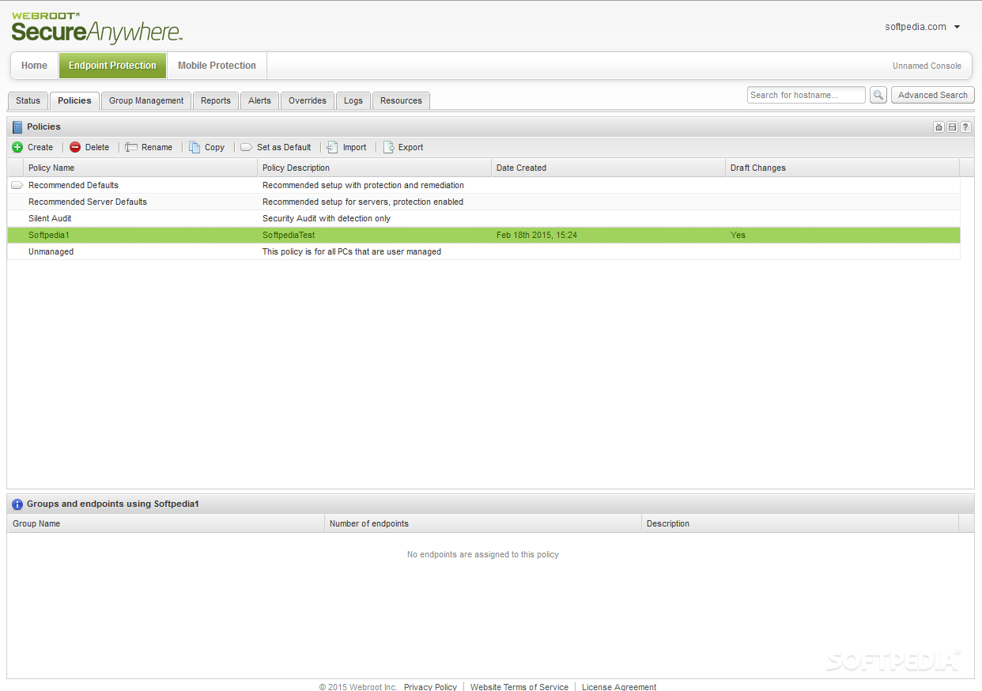Click the Yes draft changes cell
The height and width of the screenshot is (691, 982).
tap(738, 235)
